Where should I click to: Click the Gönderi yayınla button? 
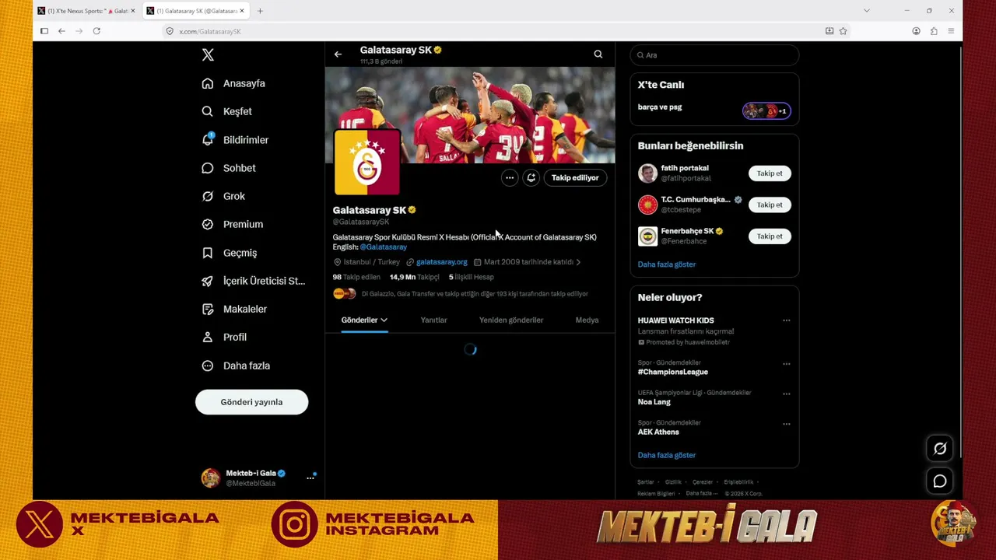tap(251, 402)
